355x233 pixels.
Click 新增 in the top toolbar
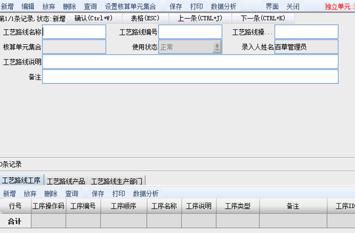pyautogui.click(x=7, y=7)
